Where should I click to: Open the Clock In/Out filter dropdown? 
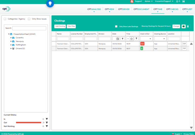[x=146, y=39]
